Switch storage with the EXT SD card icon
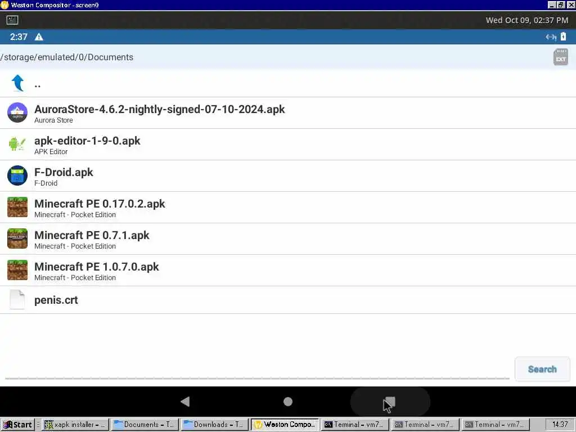Screen dimensions: 576x432 561,57
